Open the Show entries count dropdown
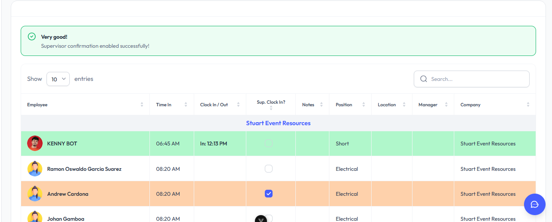Screen dimensions: 552x222 pyautogui.click(x=58, y=79)
